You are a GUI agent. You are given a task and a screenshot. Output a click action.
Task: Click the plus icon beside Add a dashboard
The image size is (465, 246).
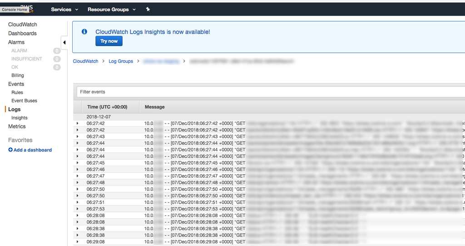tap(10, 150)
